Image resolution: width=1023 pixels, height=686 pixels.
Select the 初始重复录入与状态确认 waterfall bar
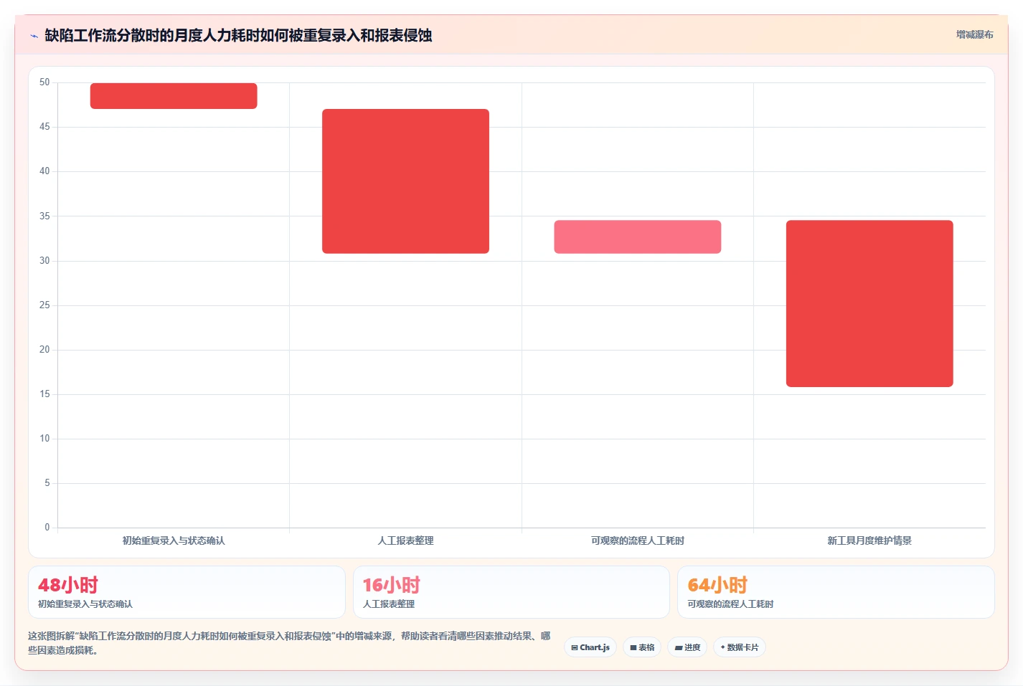[x=174, y=96]
